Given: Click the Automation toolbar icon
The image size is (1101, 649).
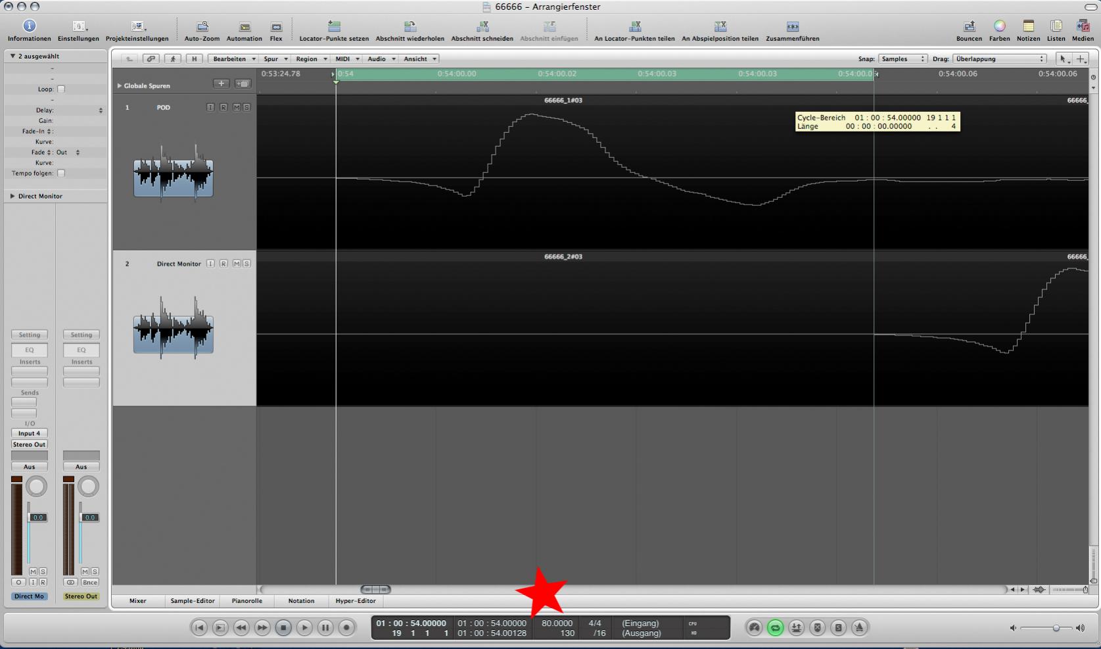Looking at the screenshot, I should [245, 27].
